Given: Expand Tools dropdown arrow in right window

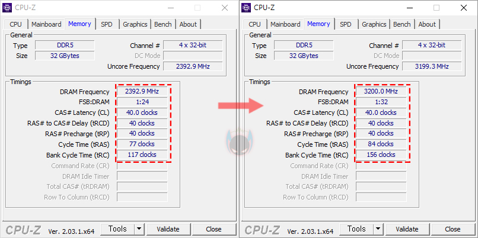Looking at the screenshot, I should [378, 229].
